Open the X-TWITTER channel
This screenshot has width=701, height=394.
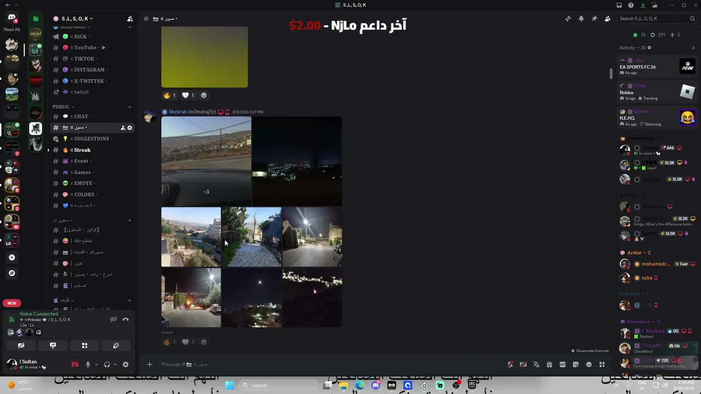[92, 81]
